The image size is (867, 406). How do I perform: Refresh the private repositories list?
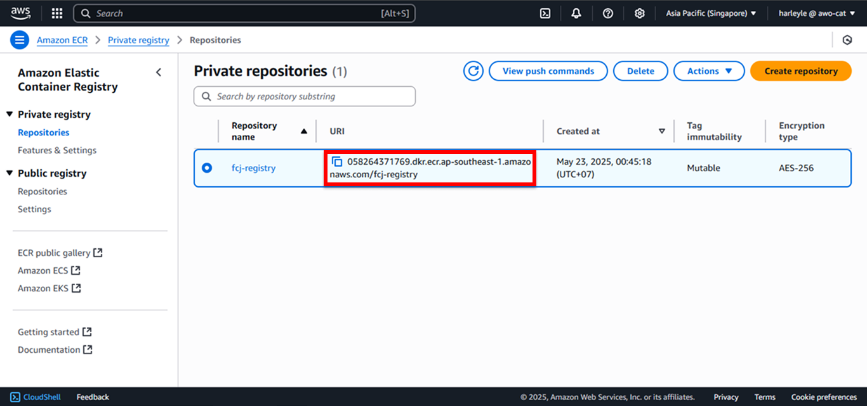(473, 71)
